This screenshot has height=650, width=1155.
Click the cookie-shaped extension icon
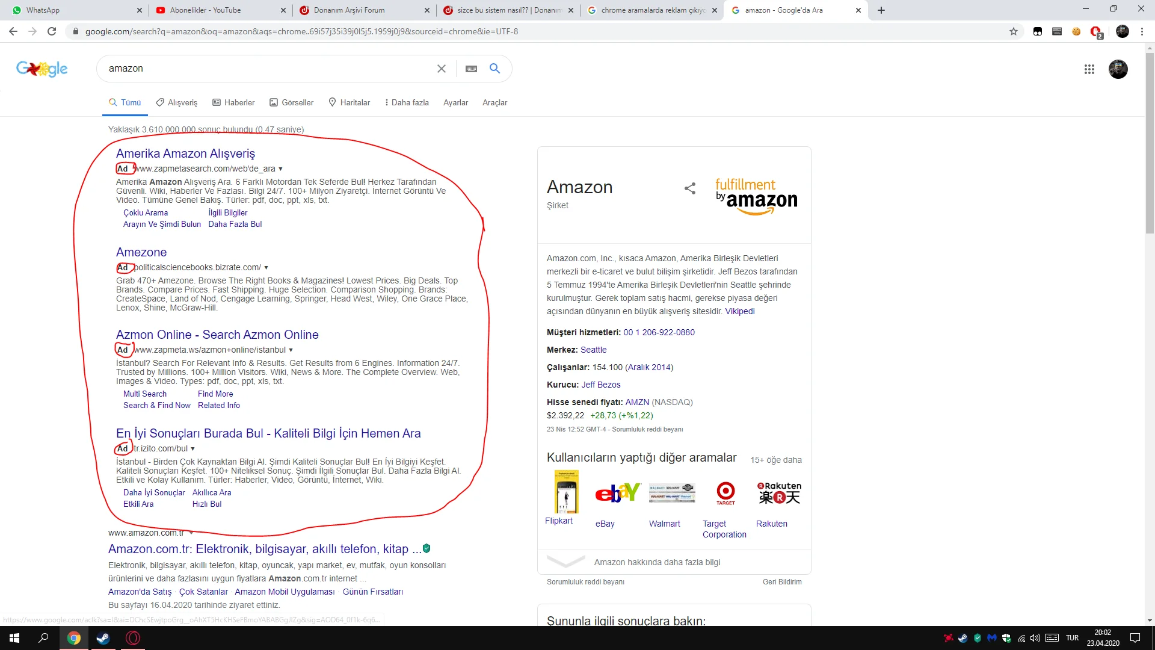click(1076, 31)
